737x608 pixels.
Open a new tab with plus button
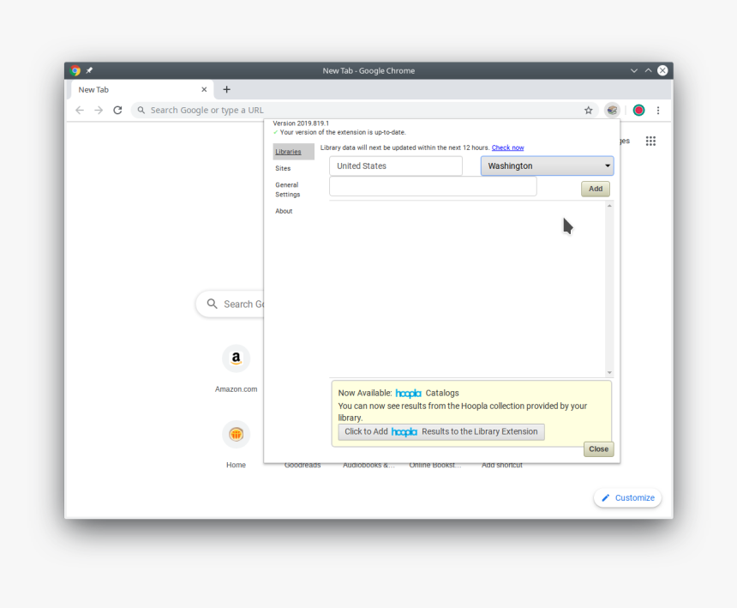tap(227, 89)
